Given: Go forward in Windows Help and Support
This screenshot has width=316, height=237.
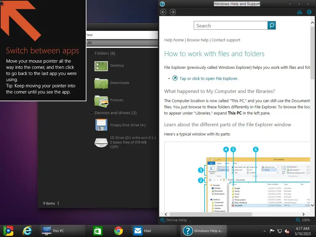Looking at the screenshot, I should 173,12.
